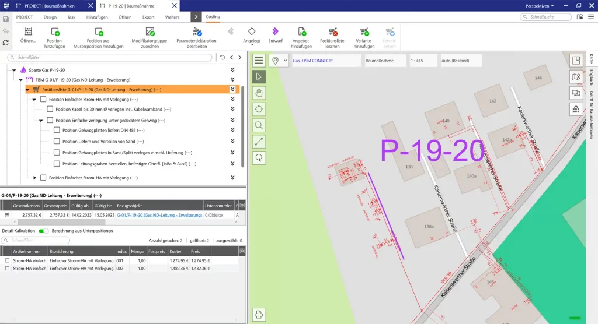Switch to the Costing tab
Image resolution: width=598 pixels, height=324 pixels.
(213, 17)
